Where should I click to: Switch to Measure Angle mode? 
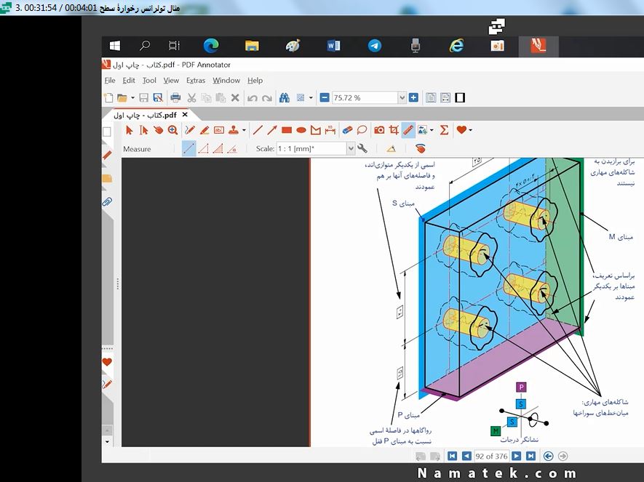point(232,148)
